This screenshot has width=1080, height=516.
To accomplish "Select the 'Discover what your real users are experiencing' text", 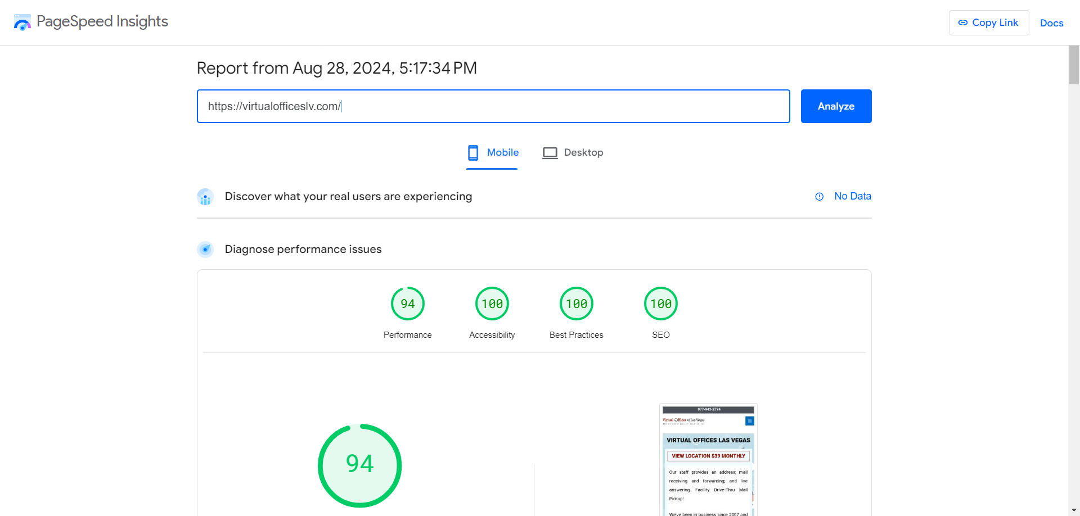I will [348, 196].
